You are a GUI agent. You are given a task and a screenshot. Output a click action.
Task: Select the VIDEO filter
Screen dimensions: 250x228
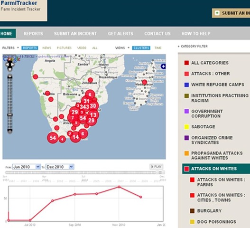(x=82, y=48)
